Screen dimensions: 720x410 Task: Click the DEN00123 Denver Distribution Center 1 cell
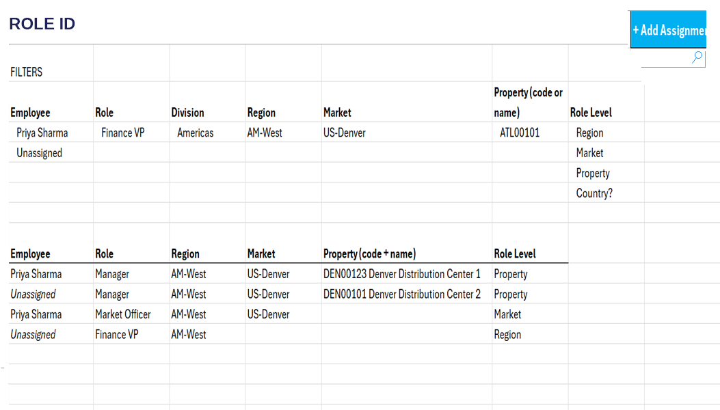coord(402,274)
